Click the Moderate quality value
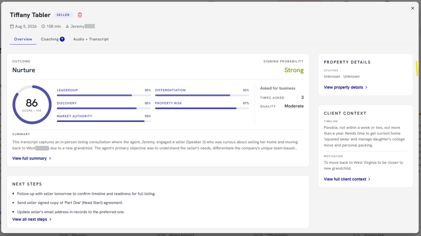 (x=294, y=106)
